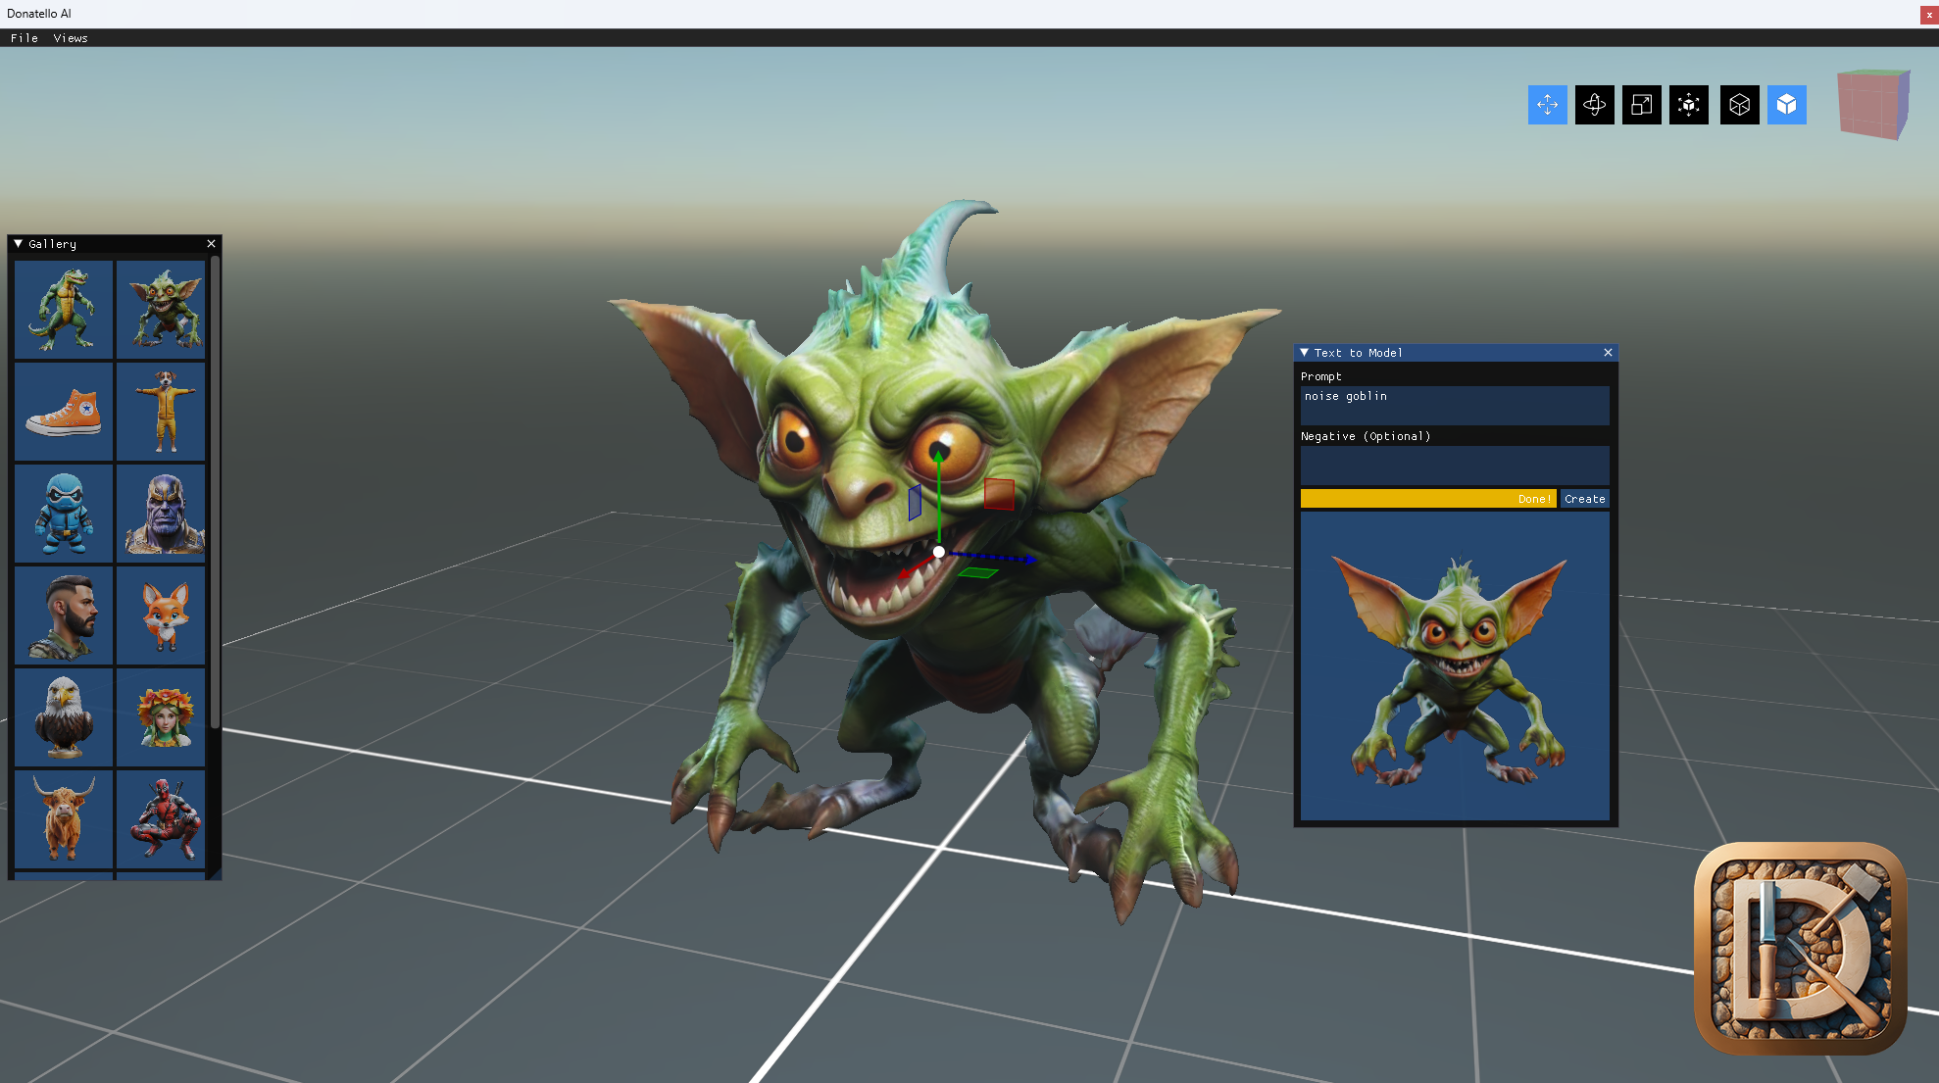Click the Gallery panel vertical scrollbar

[x=215, y=490]
